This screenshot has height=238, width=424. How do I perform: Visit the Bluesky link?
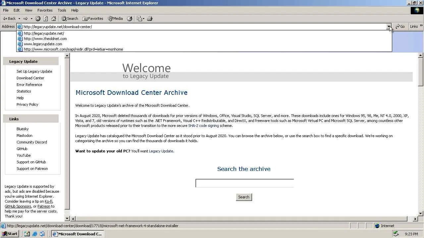[x=23, y=129]
